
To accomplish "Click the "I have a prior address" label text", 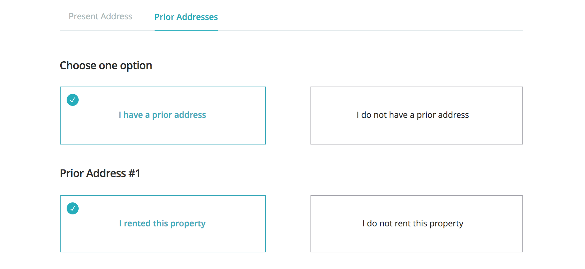I will (x=162, y=115).
